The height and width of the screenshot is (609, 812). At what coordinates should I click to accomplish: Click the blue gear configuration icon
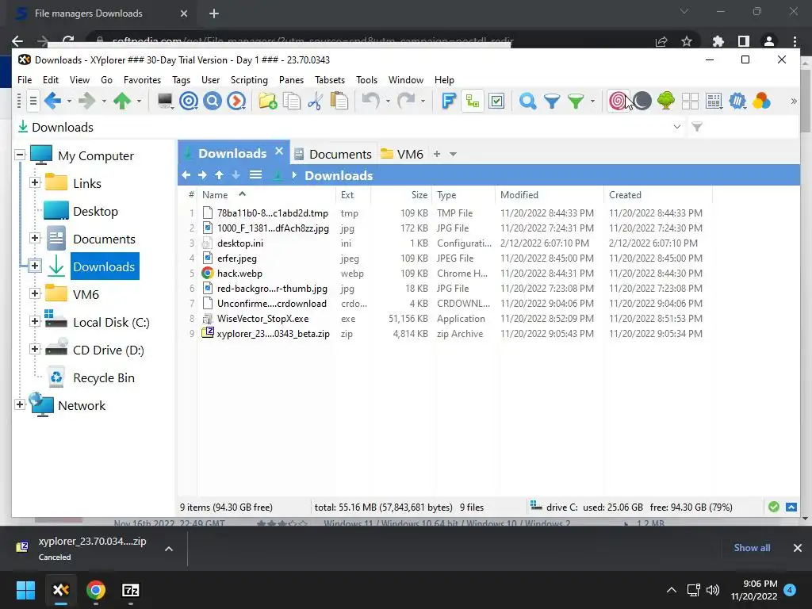click(737, 101)
